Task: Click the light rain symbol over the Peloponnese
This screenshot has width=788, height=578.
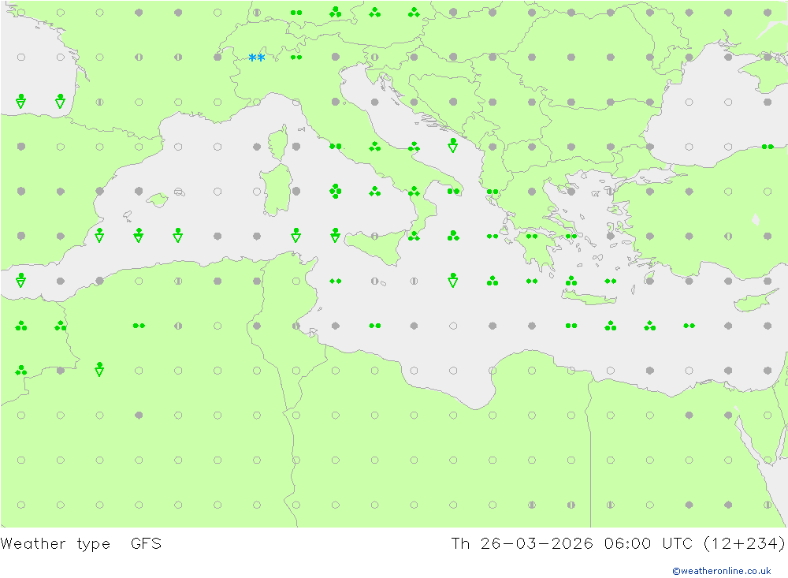Action: (532, 236)
